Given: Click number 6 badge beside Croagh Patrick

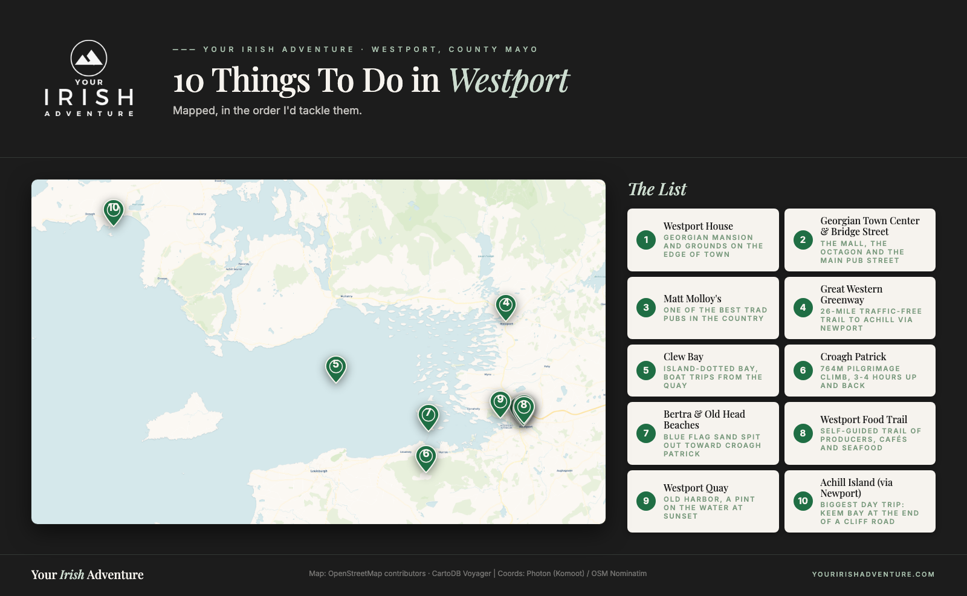Looking at the screenshot, I should (x=803, y=371).
